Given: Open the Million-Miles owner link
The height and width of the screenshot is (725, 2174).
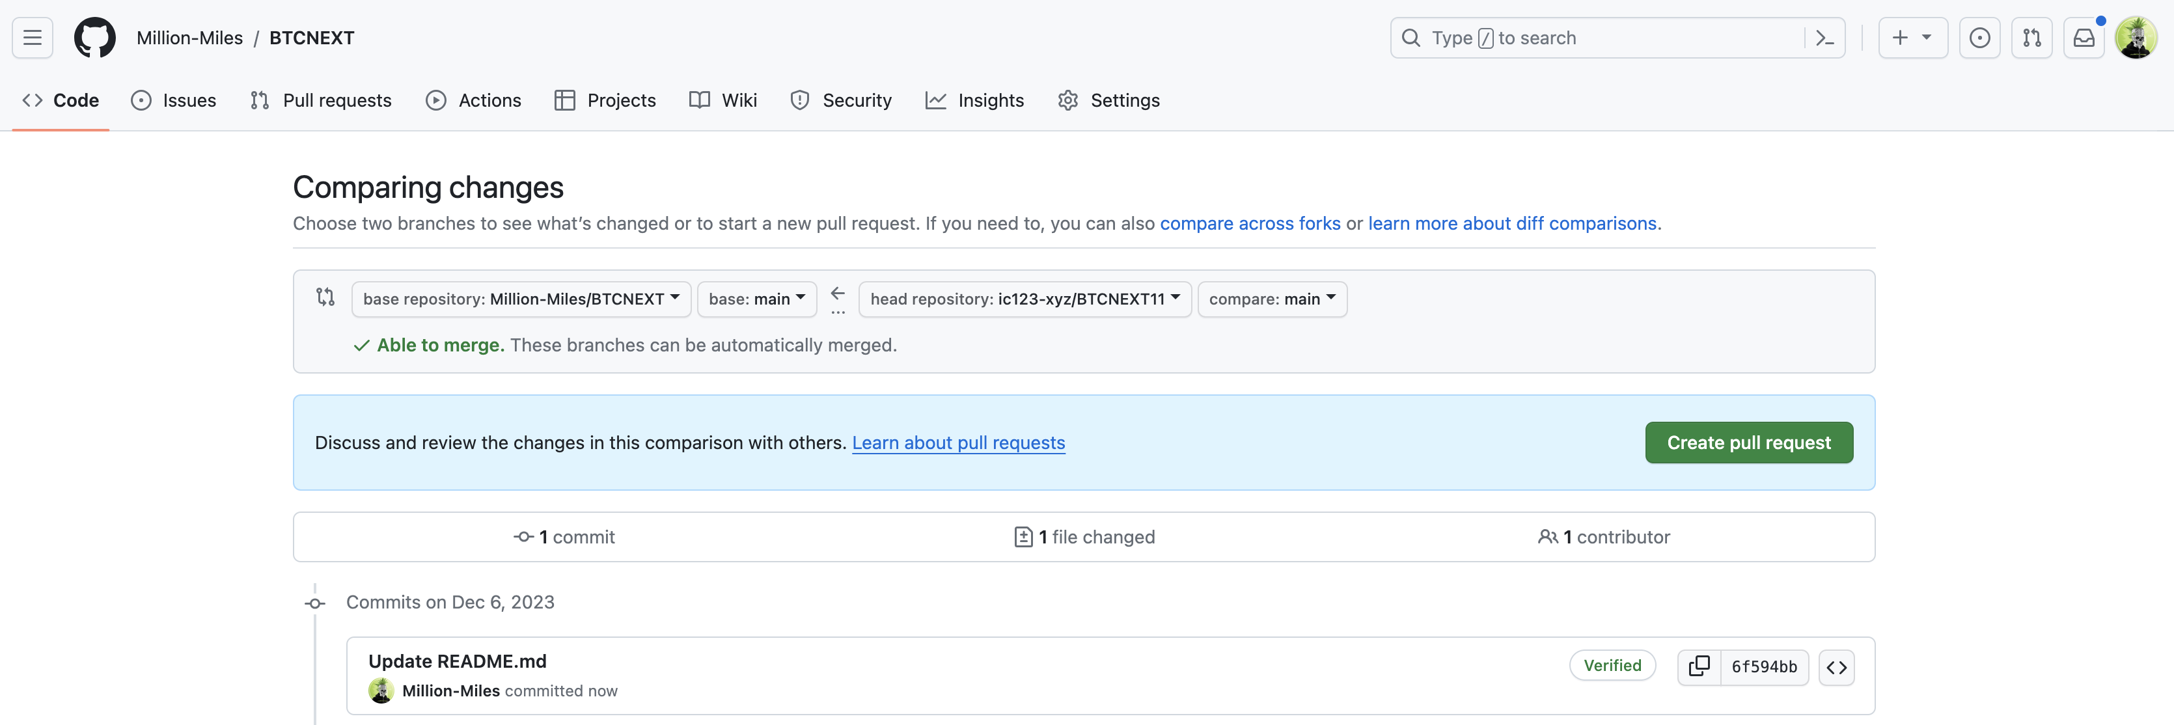Looking at the screenshot, I should coord(190,38).
